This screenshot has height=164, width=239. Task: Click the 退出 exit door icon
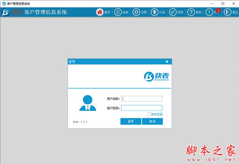coord(227,12)
